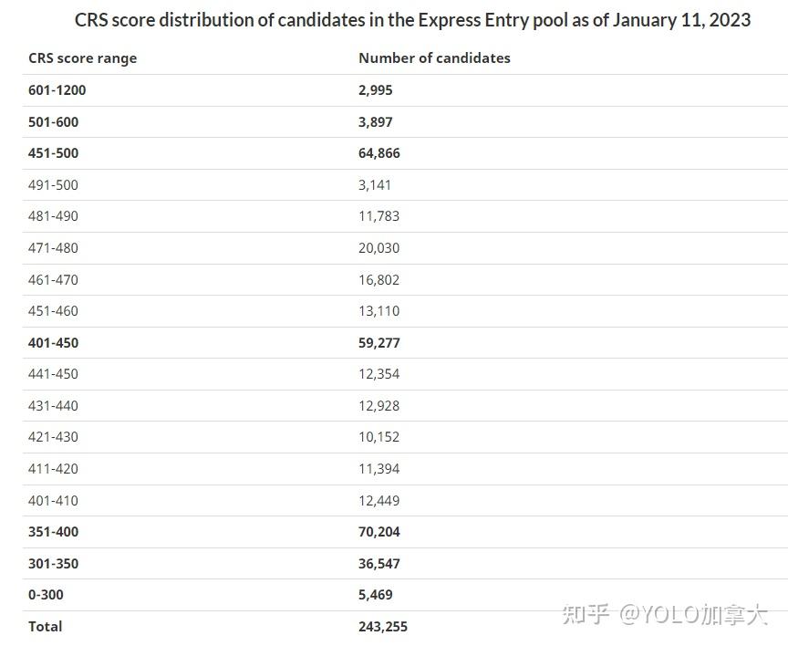Screen dimensions: 788x646
Task: Select the 501-600 score range cell
Action: pyautogui.click(x=54, y=122)
